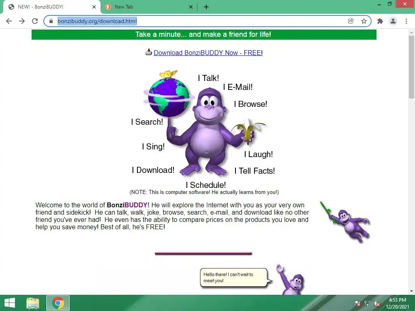Click the 'I Sing!' text
The image size is (415, 311).
click(153, 147)
